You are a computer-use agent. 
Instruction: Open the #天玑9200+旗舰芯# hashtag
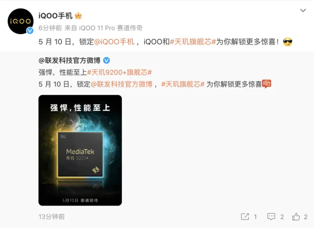(120, 72)
